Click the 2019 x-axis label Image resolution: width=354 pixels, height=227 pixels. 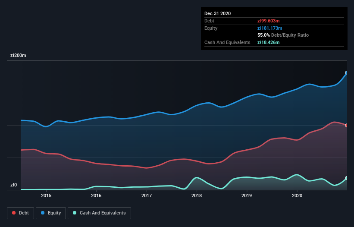[247, 195]
